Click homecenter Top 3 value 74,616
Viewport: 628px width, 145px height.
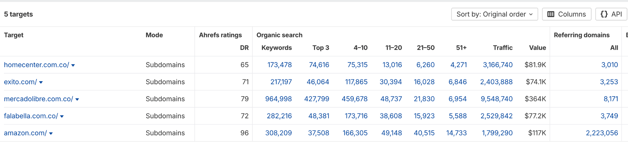[x=319, y=65]
